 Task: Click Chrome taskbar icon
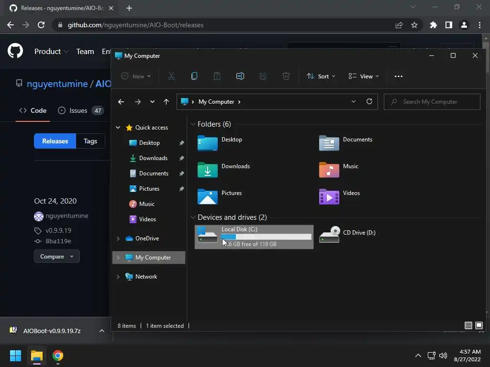(58, 356)
